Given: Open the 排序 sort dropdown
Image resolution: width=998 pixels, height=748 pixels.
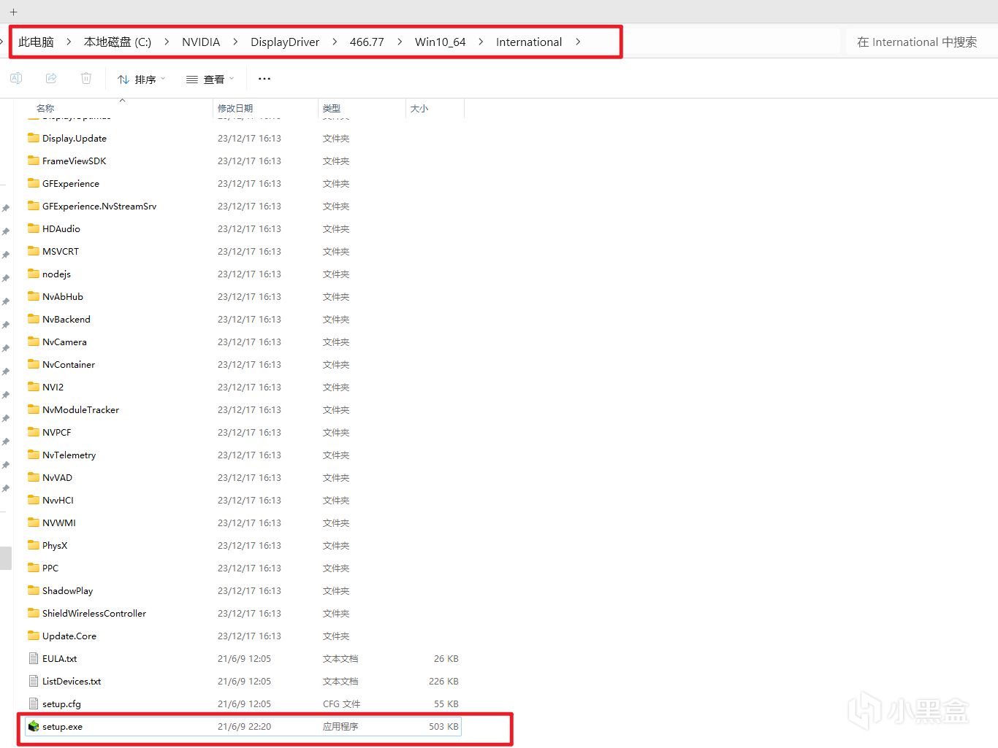Looking at the screenshot, I should coord(142,79).
